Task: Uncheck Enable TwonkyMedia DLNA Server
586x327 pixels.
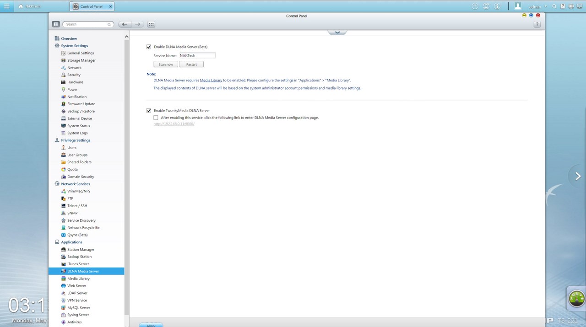Action: (x=149, y=111)
